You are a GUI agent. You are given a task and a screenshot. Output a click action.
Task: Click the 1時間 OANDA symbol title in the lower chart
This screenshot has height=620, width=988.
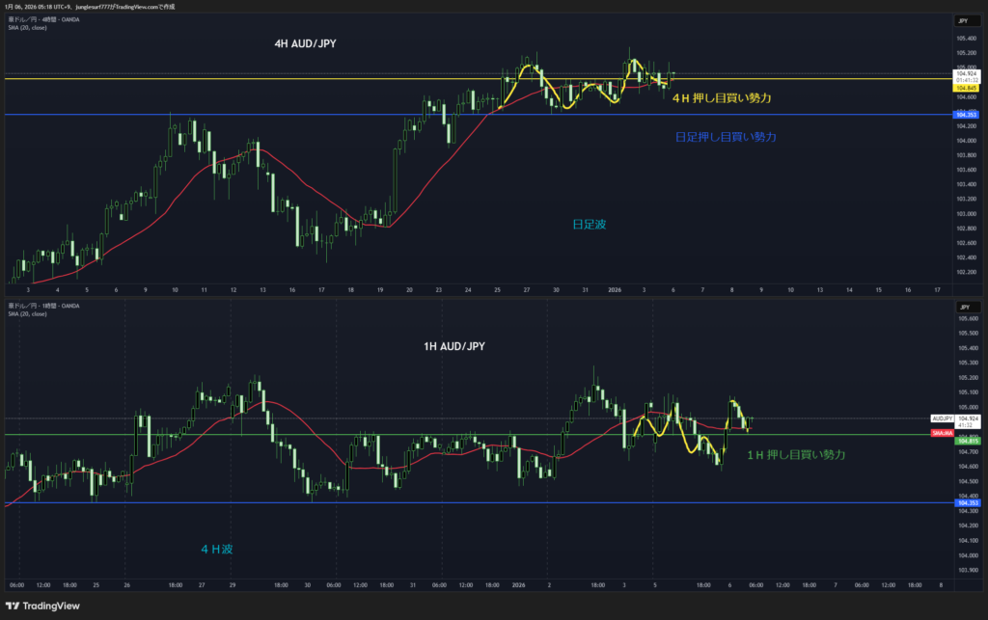pyautogui.click(x=42, y=306)
